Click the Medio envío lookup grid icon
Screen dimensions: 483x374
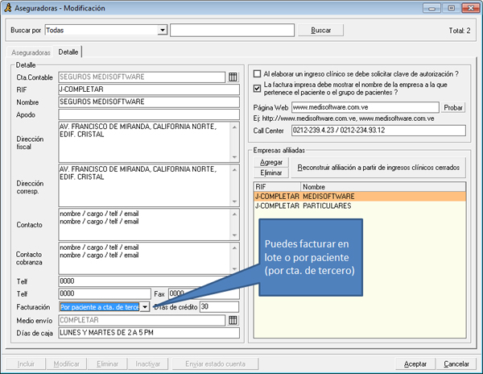point(233,320)
